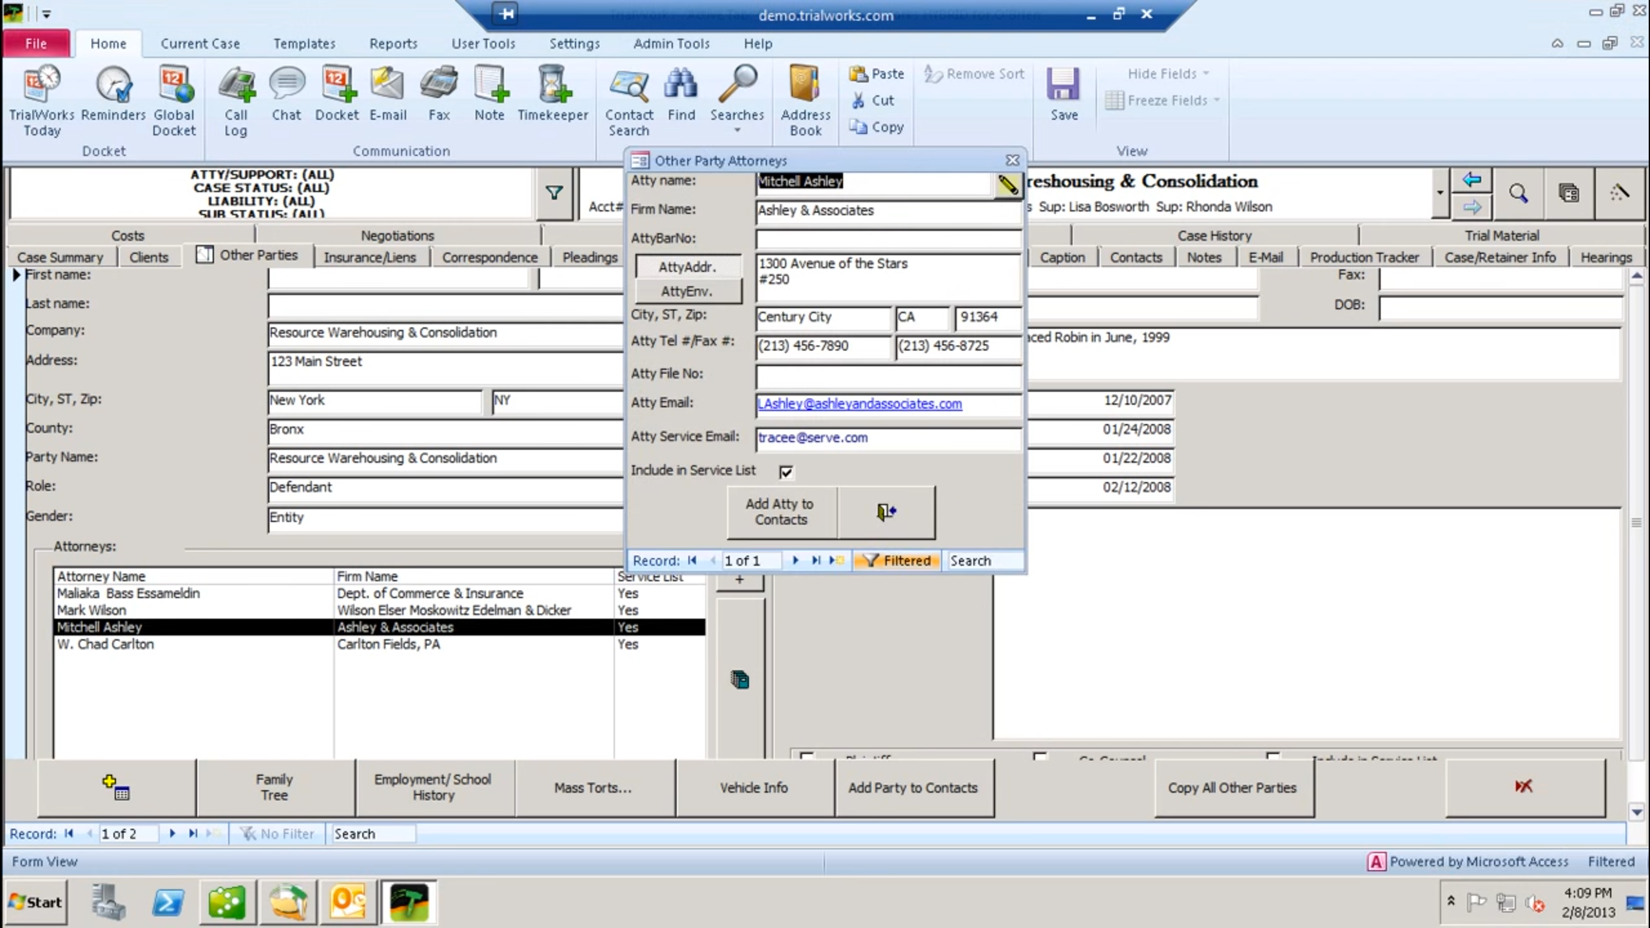Open the Quick Access Toolbar dropdown arrow
Screen dimensions: 1650x928
point(46,14)
